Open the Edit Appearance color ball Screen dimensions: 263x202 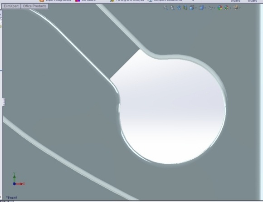[220, 8]
